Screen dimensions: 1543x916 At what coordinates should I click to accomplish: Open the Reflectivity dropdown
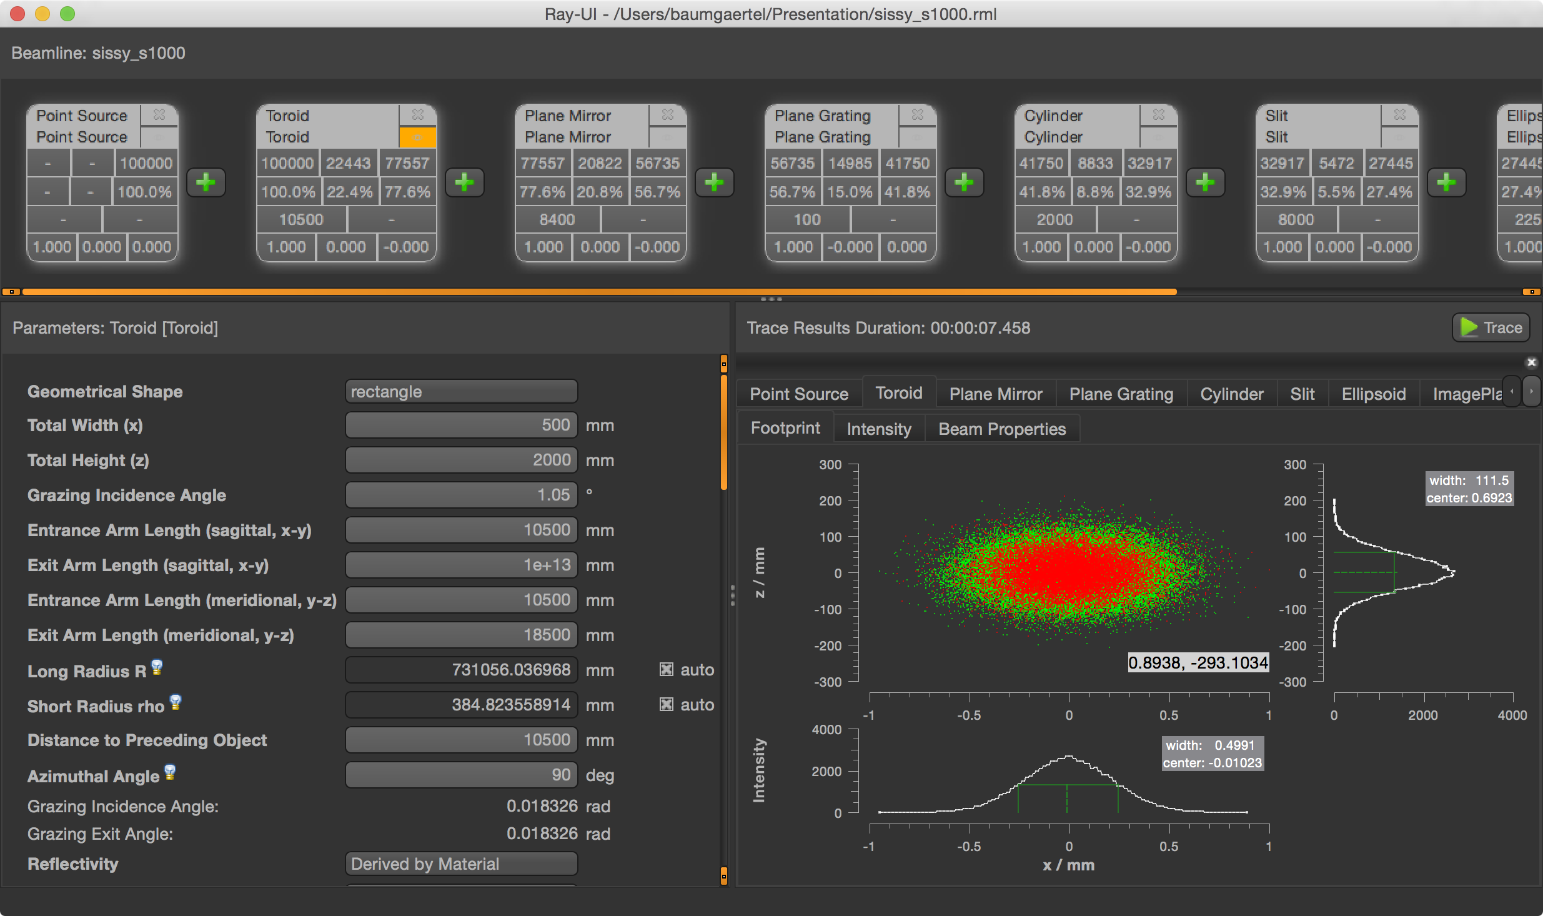tap(460, 864)
